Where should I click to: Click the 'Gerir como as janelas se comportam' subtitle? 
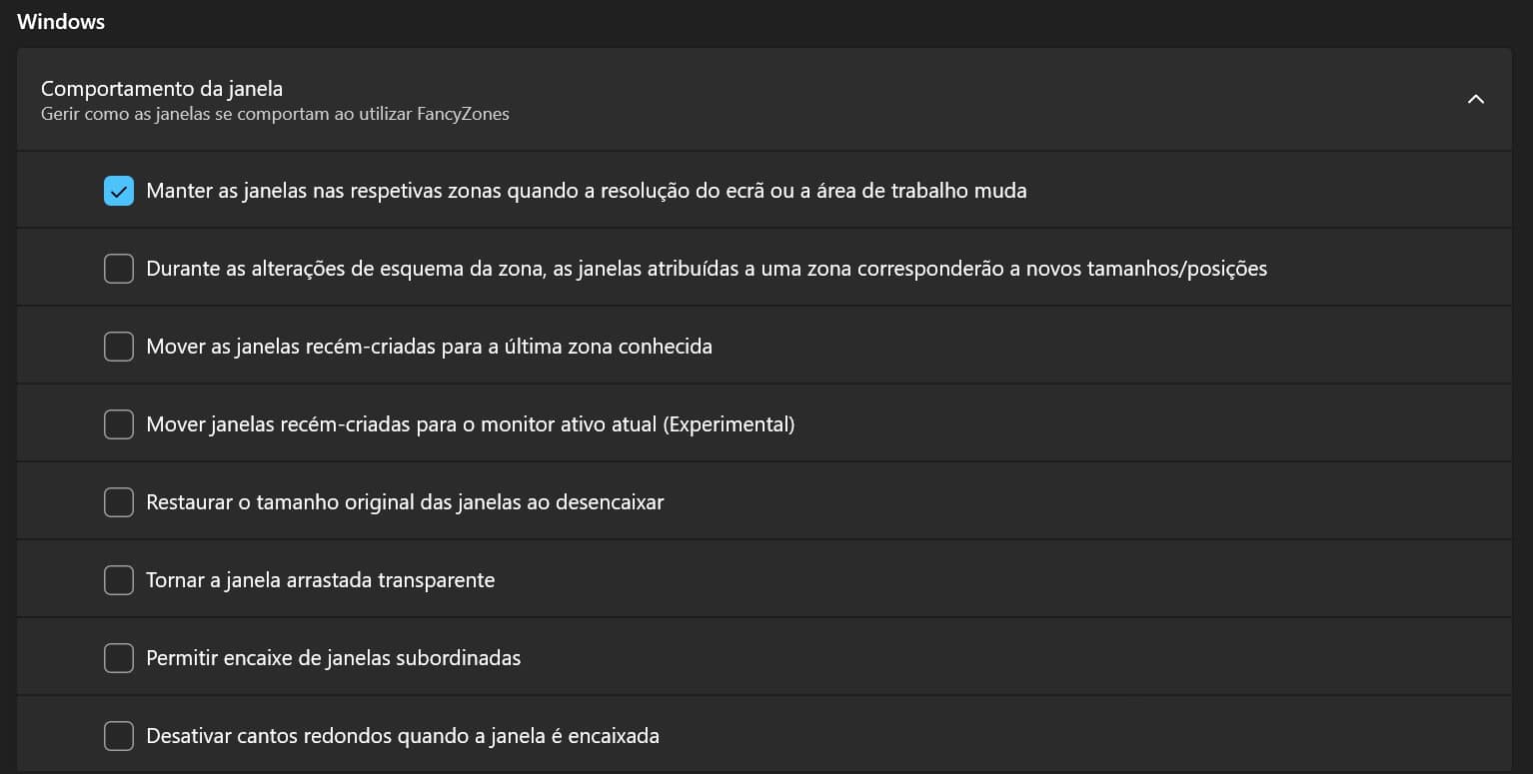tap(275, 114)
